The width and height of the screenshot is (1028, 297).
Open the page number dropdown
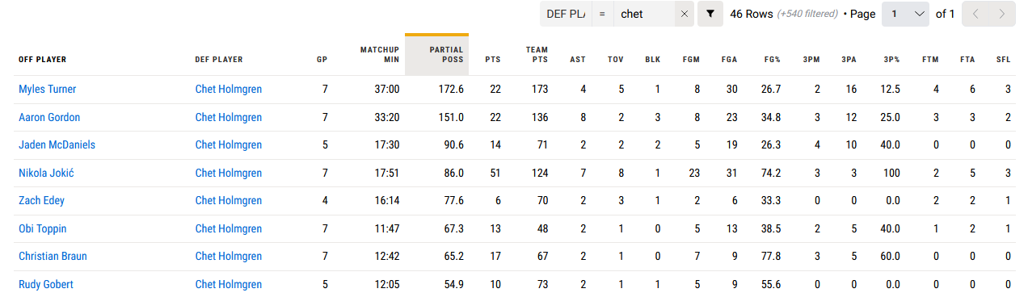click(x=905, y=14)
